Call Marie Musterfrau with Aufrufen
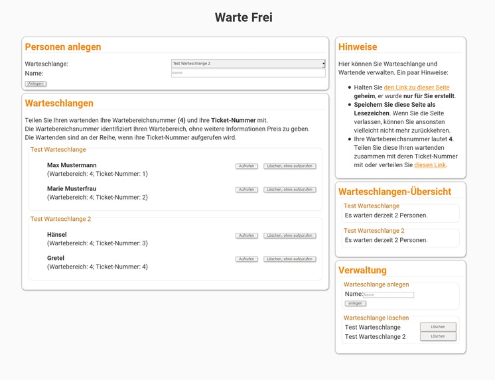This screenshot has height=380, width=495. [x=247, y=190]
